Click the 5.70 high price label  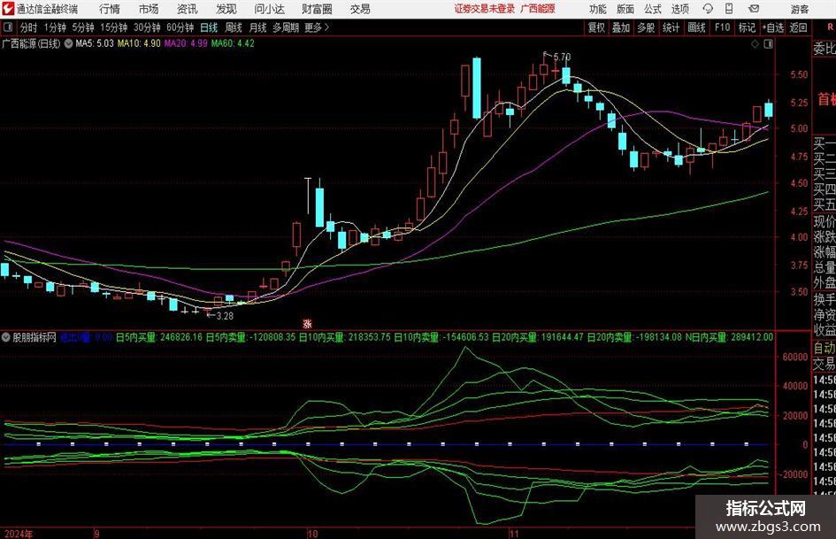click(562, 58)
